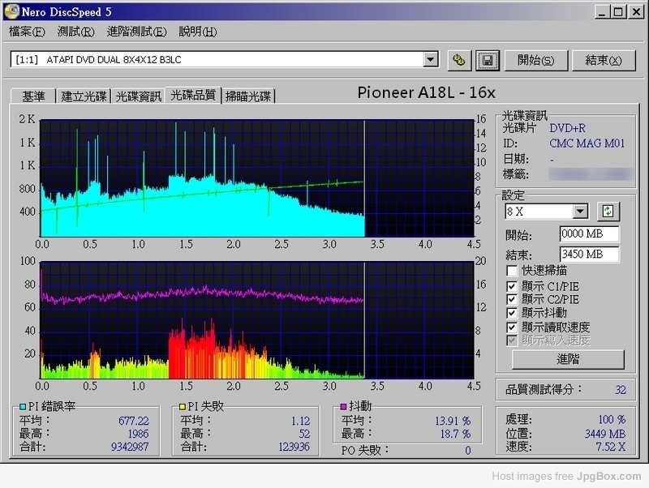
Task: Toggle the 顯示抖動 checkbox
Action: [511, 313]
